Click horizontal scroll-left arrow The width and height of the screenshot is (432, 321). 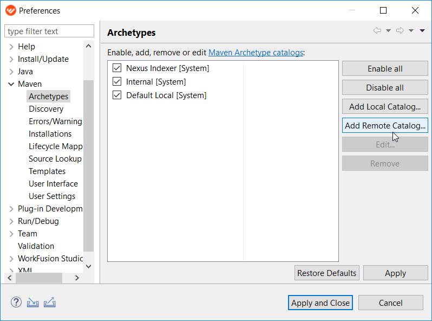10,278
